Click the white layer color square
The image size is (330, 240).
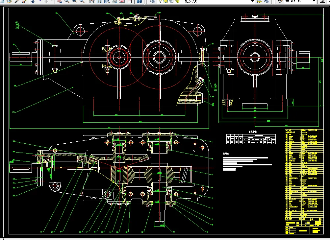(181, 1)
